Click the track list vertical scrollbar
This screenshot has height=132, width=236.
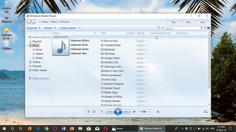[209, 61]
